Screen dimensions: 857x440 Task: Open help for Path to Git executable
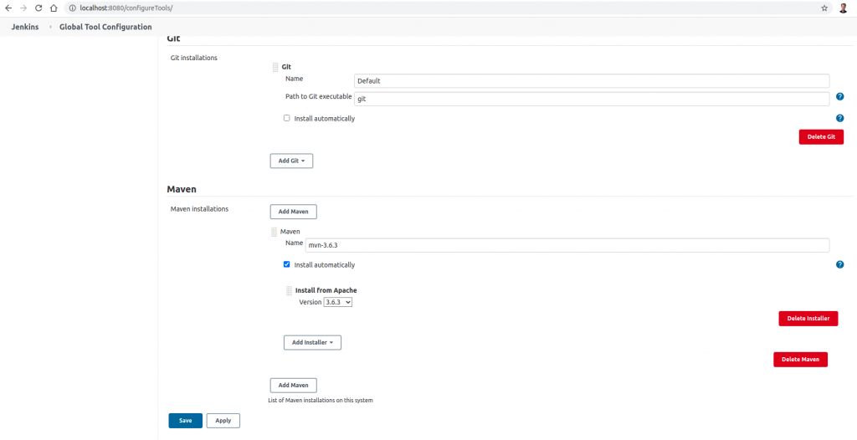tap(839, 97)
